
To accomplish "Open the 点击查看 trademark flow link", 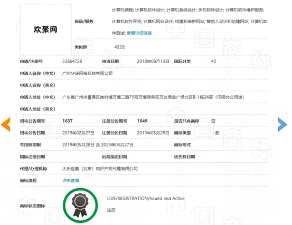I will 71,180.
